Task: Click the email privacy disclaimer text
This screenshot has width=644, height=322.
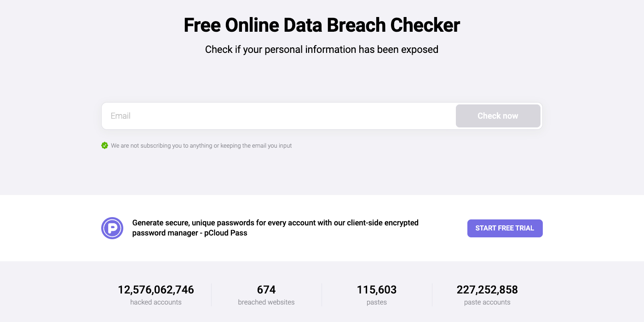Action: [x=201, y=145]
